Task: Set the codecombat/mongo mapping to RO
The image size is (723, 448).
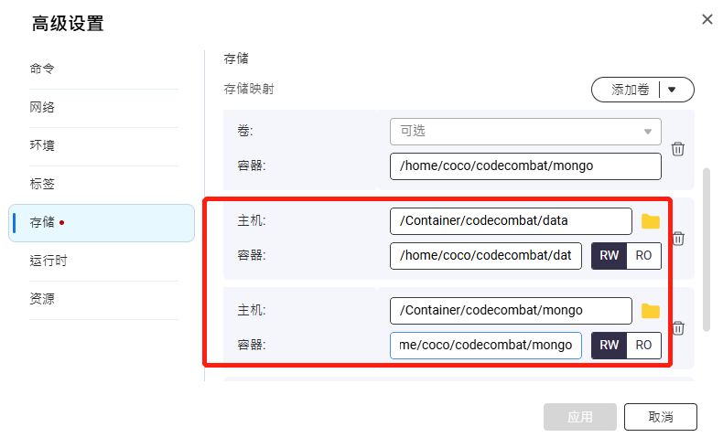Action: tap(643, 346)
